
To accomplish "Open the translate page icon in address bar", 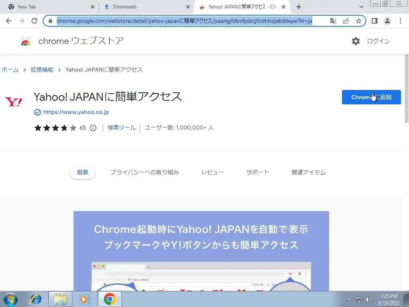I will pyautogui.click(x=333, y=21).
